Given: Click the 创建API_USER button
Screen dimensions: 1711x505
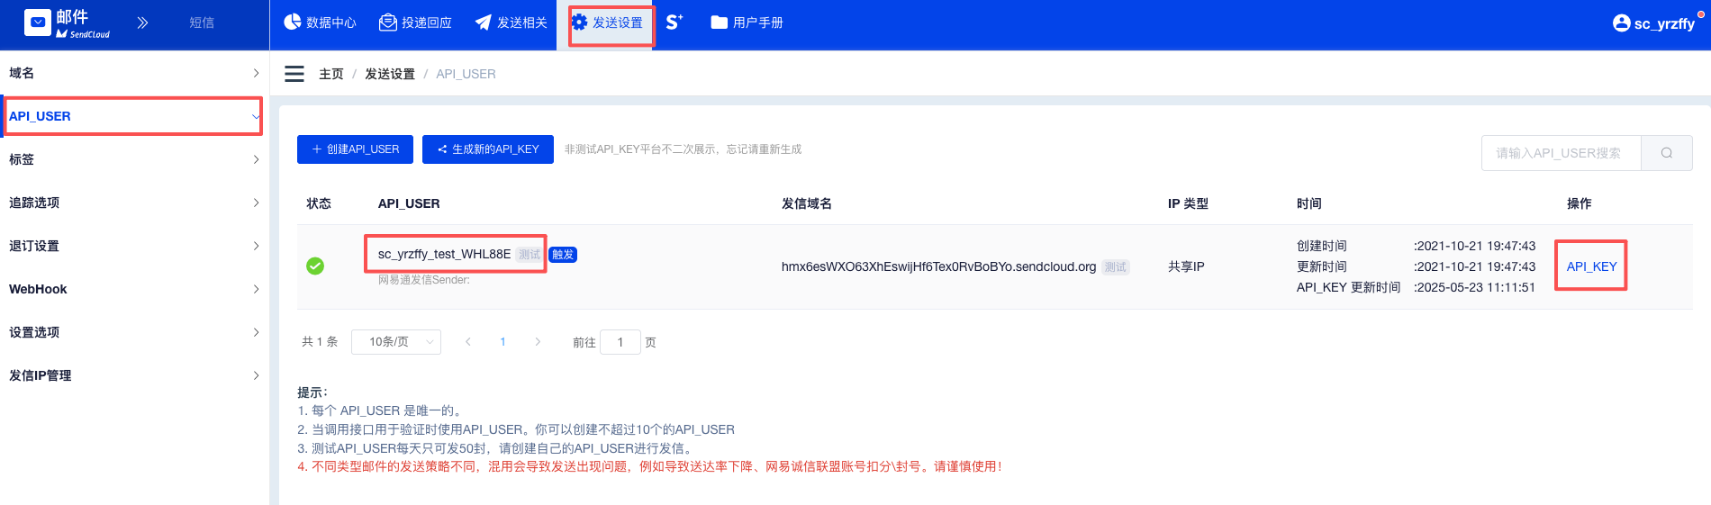Looking at the screenshot, I should pos(355,149).
